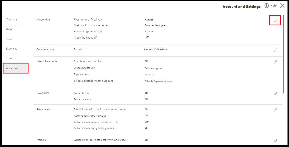Screen dimensions: 289x147
Task: Open the Accounting method info tooltip icon
Action: pyautogui.click(x=100, y=32)
